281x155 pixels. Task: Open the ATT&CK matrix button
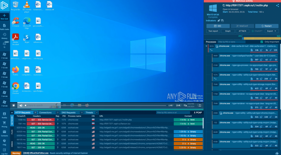(x=242, y=31)
